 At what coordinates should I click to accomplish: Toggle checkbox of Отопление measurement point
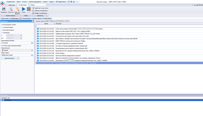(x=1, y=100)
